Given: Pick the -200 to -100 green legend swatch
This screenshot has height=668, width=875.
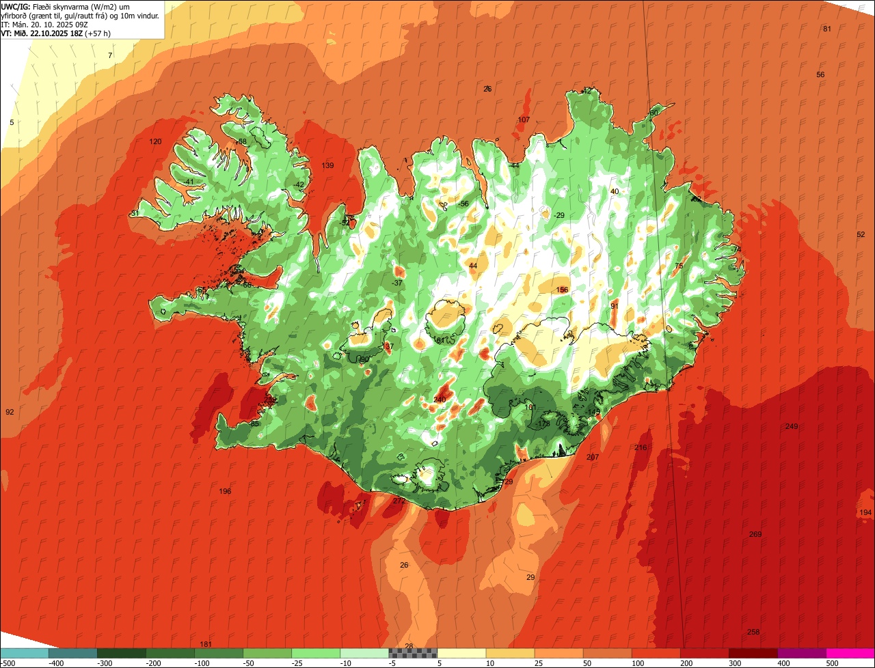Looking at the screenshot, I should [x=170, y=653].
